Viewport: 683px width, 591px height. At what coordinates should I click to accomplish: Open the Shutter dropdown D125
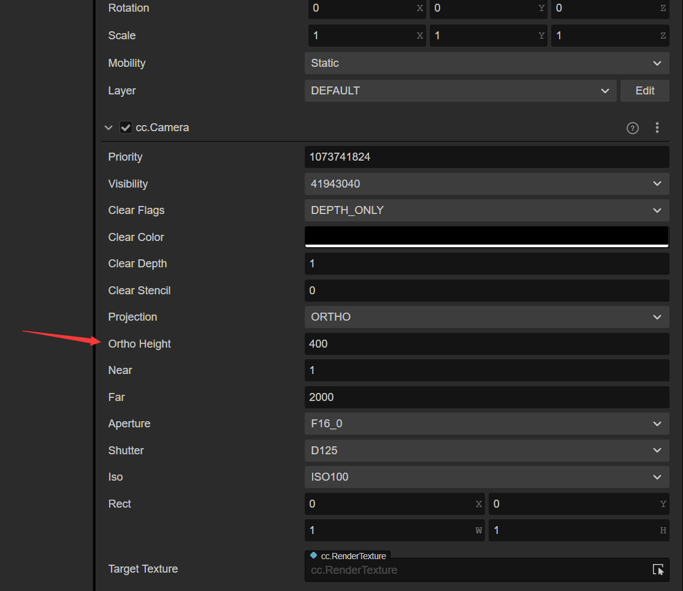tap(487, 451)
